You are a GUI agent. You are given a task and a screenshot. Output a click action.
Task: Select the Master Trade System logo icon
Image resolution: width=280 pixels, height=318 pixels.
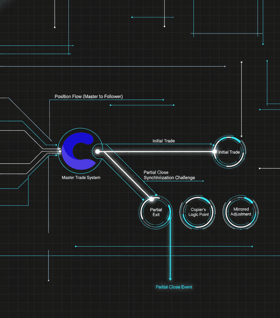coord(80,151)
